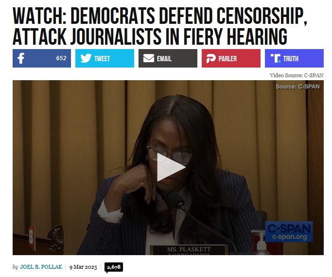Click the Ms. Plaskett nameplate in video

[189, 250]
